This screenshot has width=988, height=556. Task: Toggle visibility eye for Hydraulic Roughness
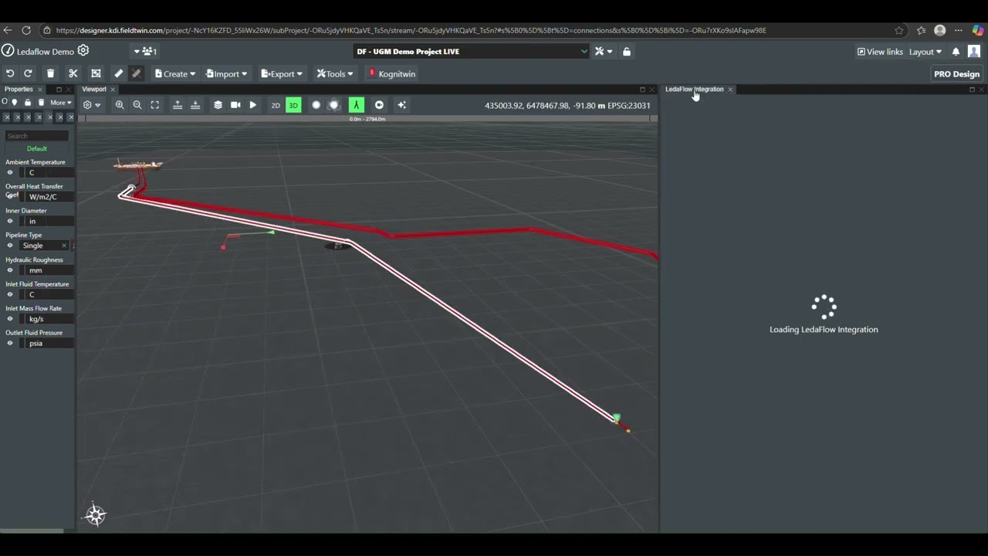point(10,270)
